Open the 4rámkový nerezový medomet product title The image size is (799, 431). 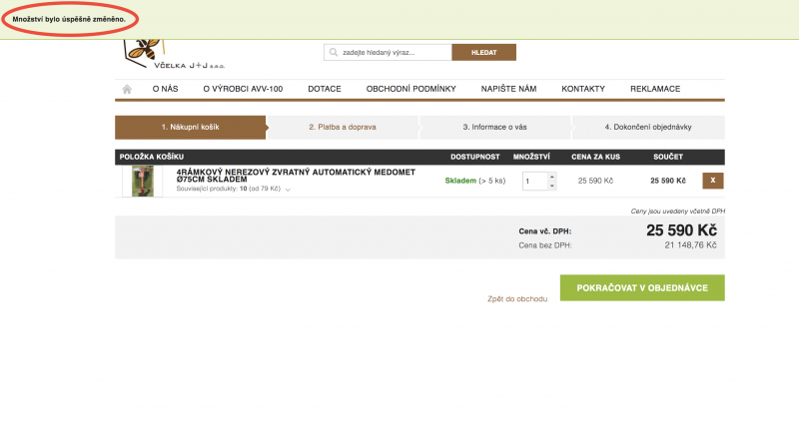296,176
